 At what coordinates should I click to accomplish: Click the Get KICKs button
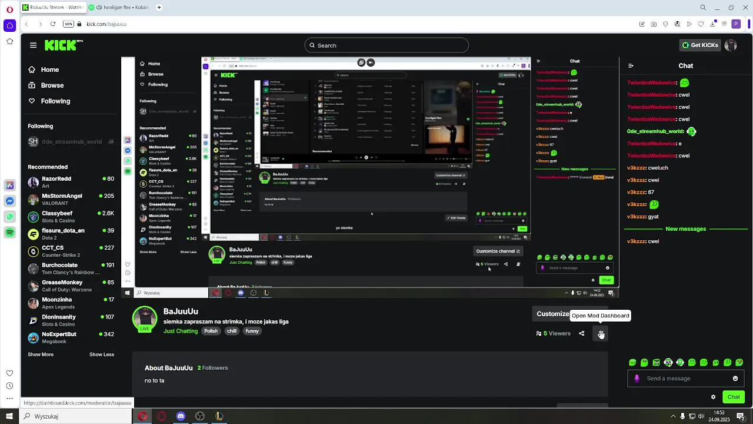[x=699, y=45]
